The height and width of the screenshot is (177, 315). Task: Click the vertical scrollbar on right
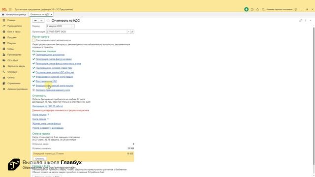pyautogui.click(x=314, y=96)
